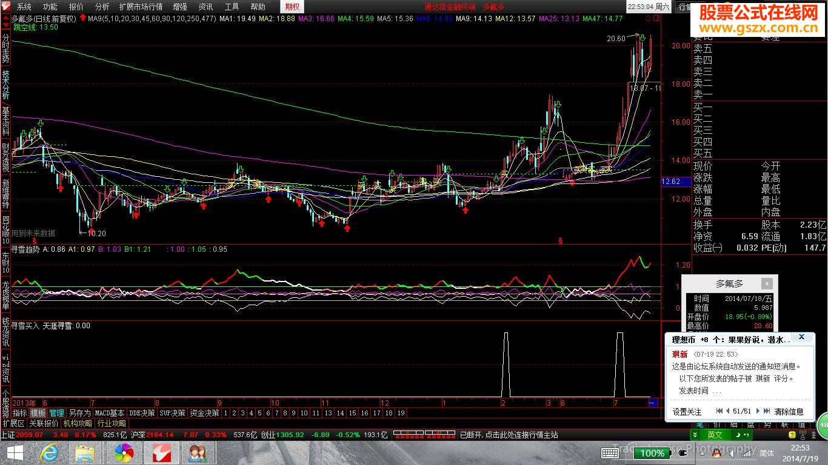The width and height of the screenshot is (828, 465).
Task: Open the 技术分析 side tab
Action: 5,85
